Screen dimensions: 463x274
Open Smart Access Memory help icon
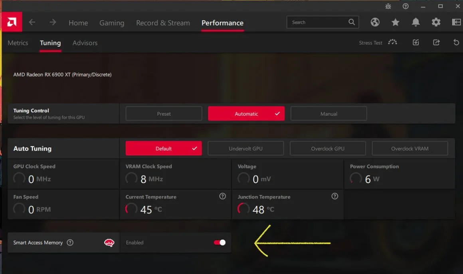[x=70, y=243]
